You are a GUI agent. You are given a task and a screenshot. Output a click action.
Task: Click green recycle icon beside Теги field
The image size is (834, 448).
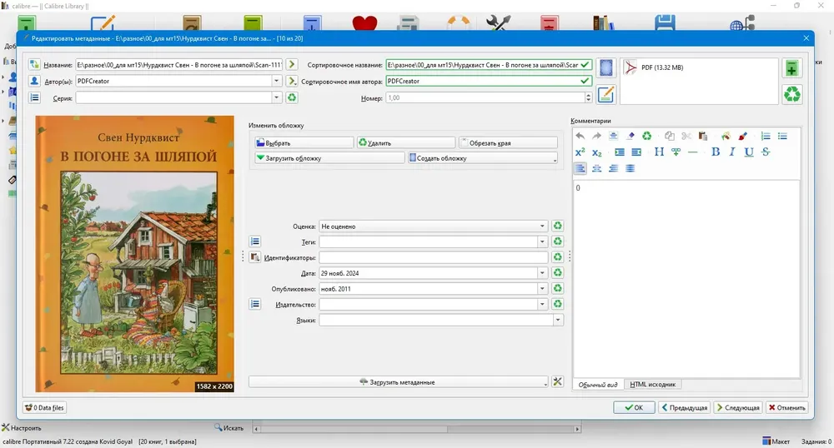click(x=557, y=241)
